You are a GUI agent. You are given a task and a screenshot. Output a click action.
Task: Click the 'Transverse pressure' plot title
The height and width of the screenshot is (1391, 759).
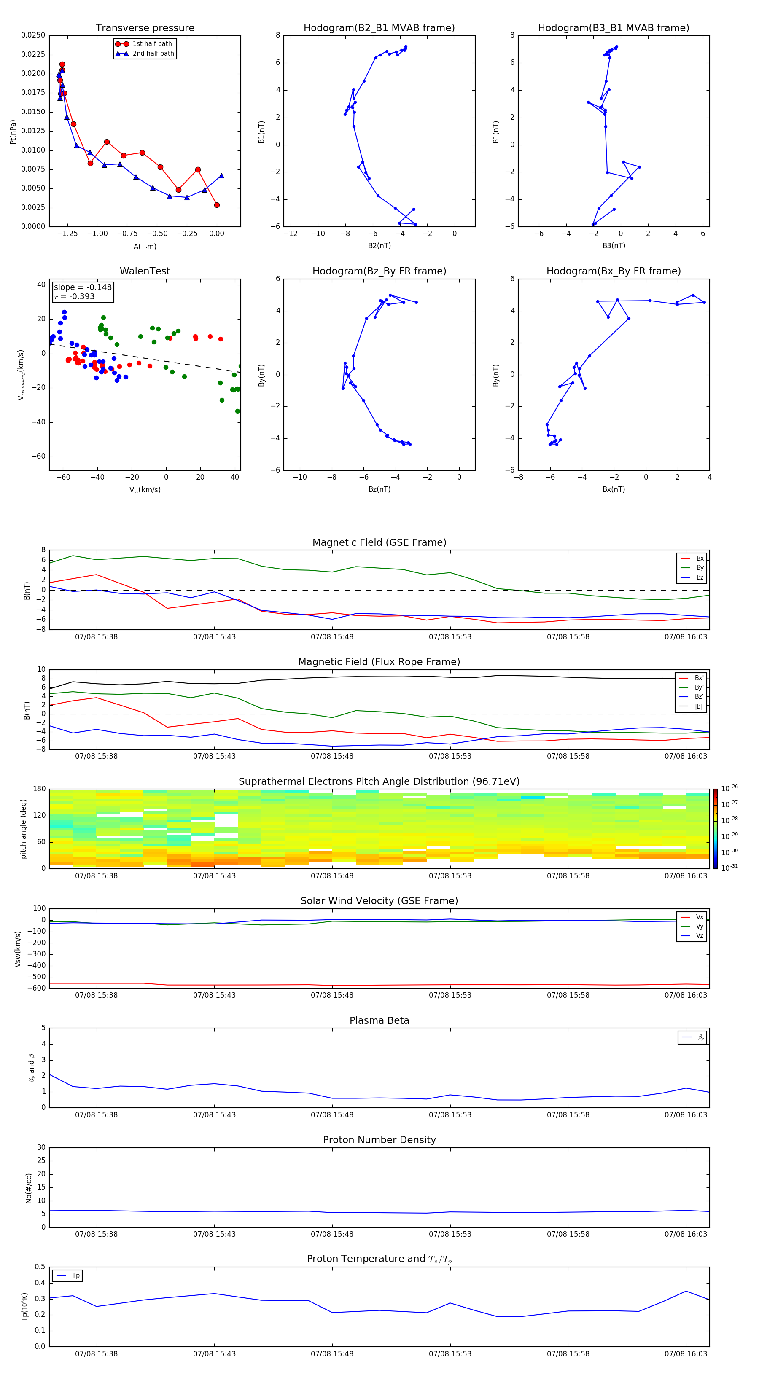145,28
